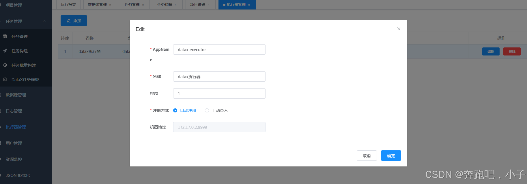Close the 任务构建 tab

[175, 5]
